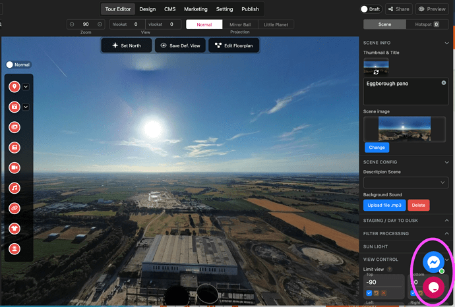Choose the chain link hotspot icon
The height and width of the screenshot is (307, 455).
click(x=15, y=208)
